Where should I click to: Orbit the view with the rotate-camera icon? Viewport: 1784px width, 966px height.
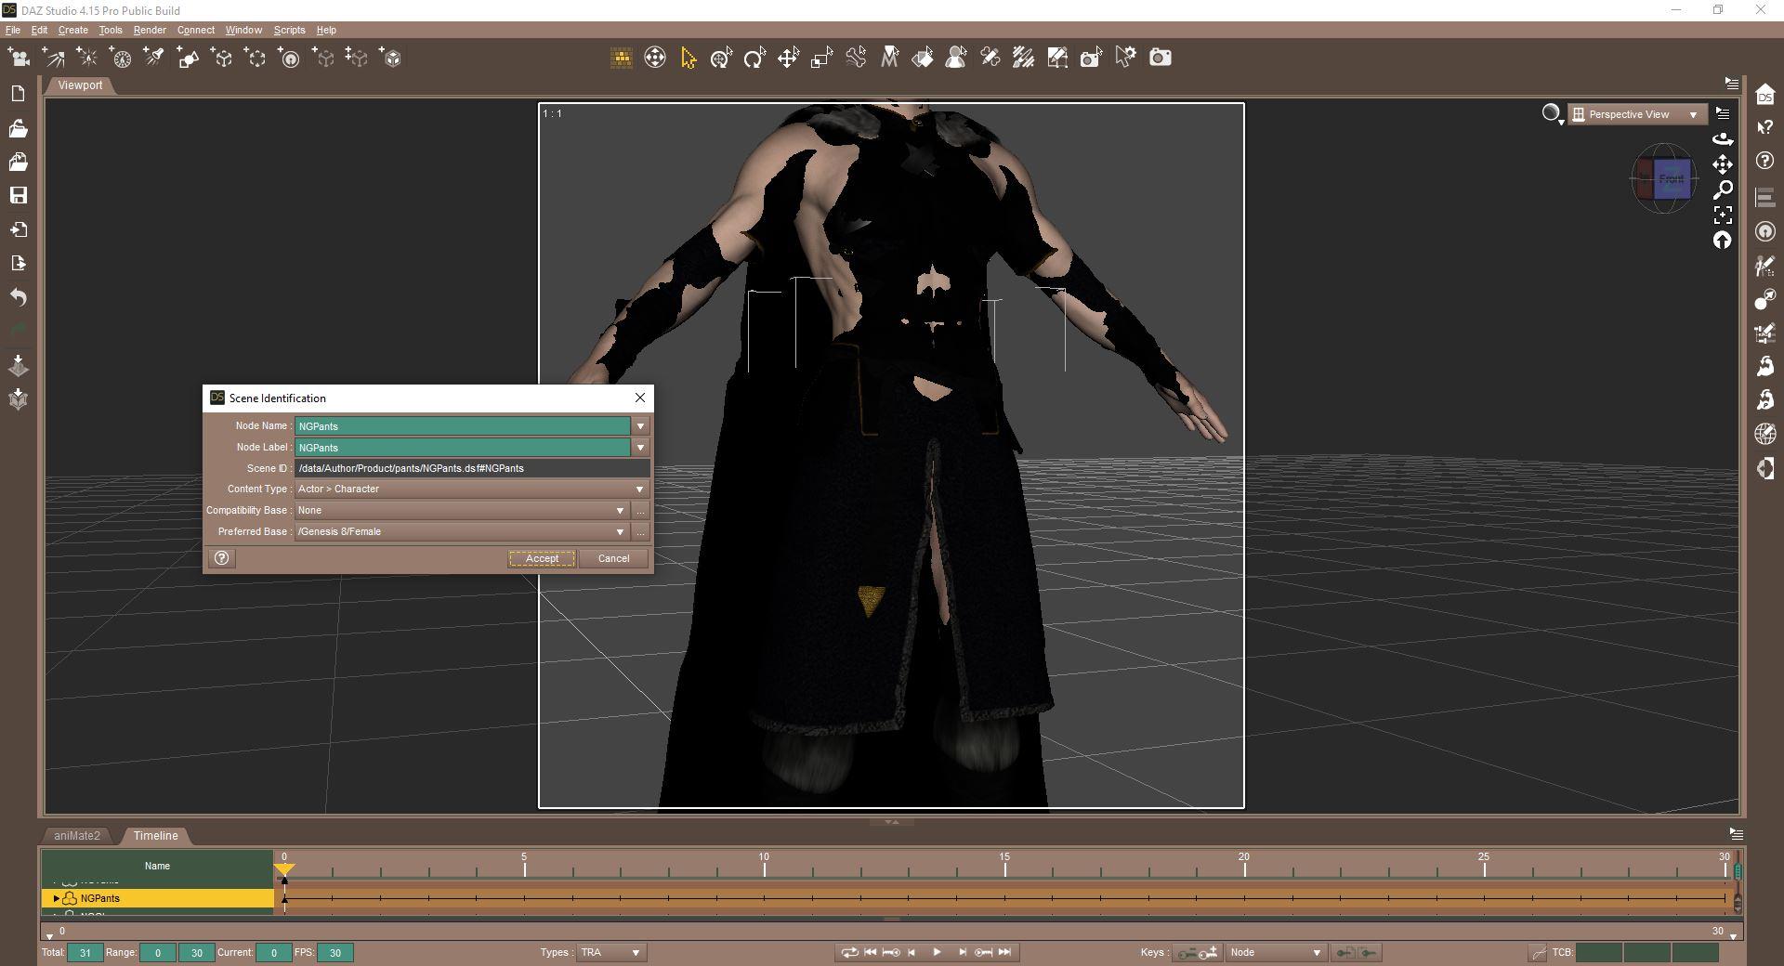coord(1723,139)
